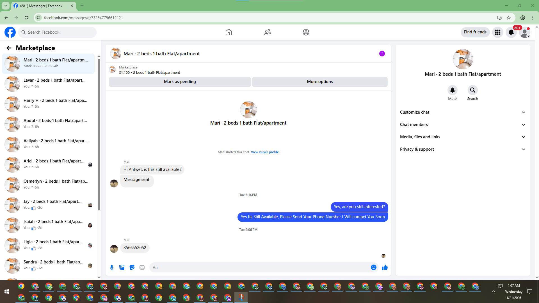Open account profile menu
Screen dimensions: 539x303
coord(525,32)
